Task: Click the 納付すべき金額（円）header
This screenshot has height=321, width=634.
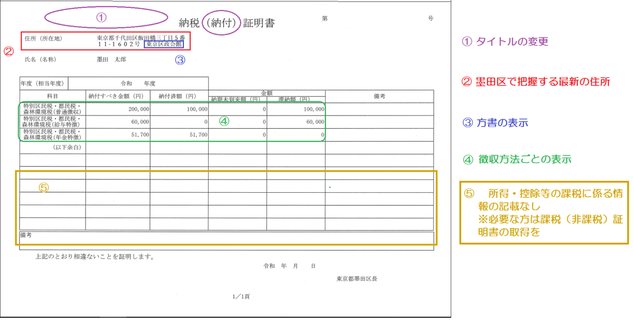Action: click(117, 96)
